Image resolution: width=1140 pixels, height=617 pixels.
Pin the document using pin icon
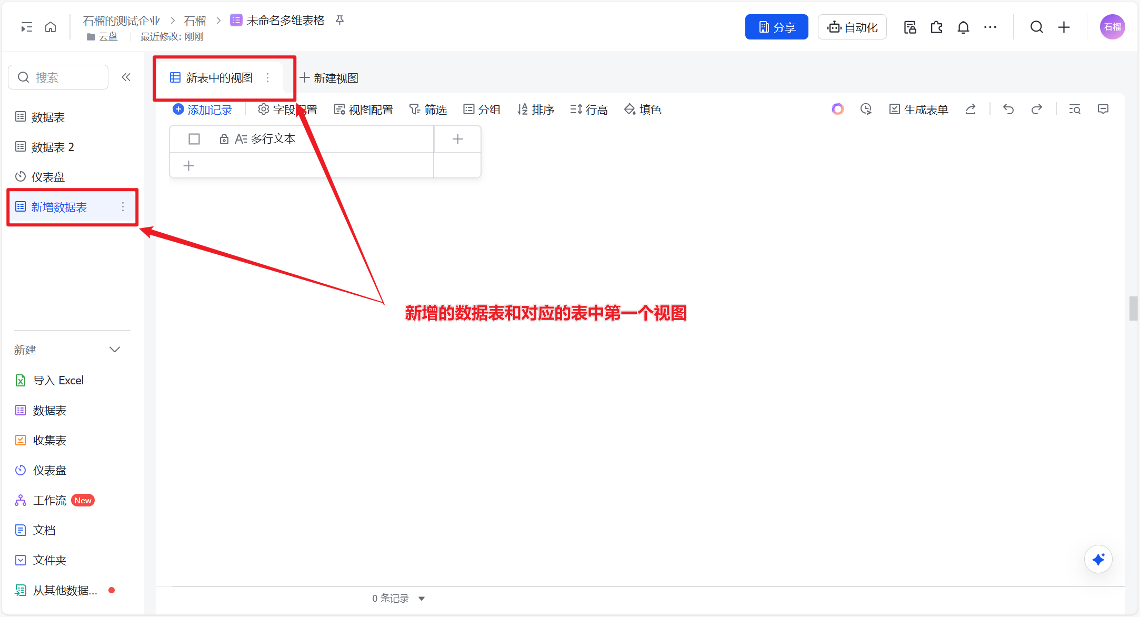[340, 21]
